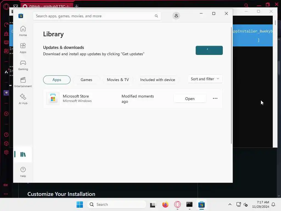Click Customize Your Installation heading in browser
This screenshot has width=281, height=211.
(x=61, y=194)
